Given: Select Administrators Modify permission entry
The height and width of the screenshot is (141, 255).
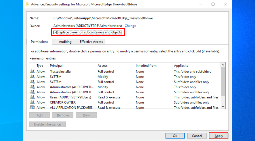Looking at the screenshot, I should [x=125, y=87].
